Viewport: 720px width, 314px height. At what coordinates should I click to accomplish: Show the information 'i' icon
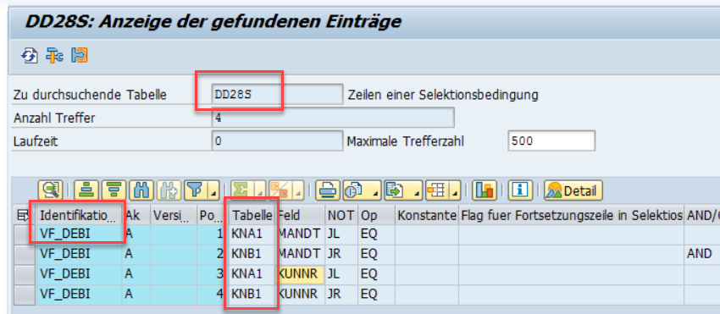tap(520, 190)
